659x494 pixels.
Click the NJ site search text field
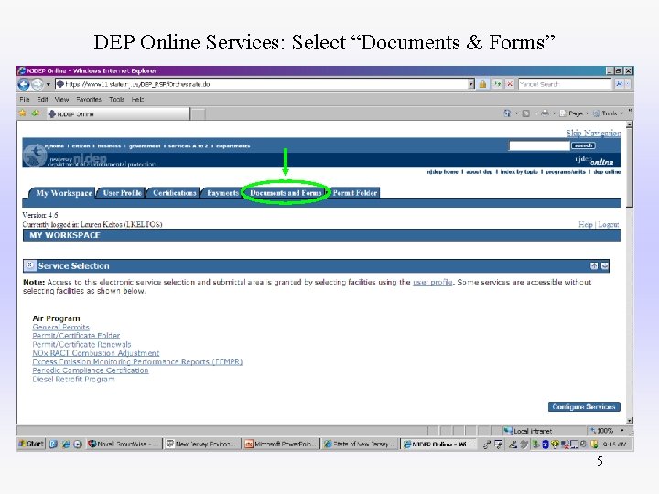(x=539, y=145)
